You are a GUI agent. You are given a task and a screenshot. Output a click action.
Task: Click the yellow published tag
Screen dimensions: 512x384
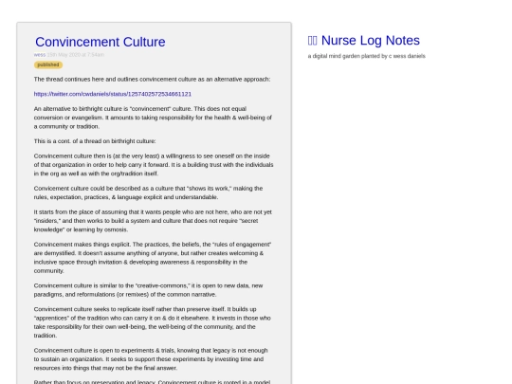point(48,64)
